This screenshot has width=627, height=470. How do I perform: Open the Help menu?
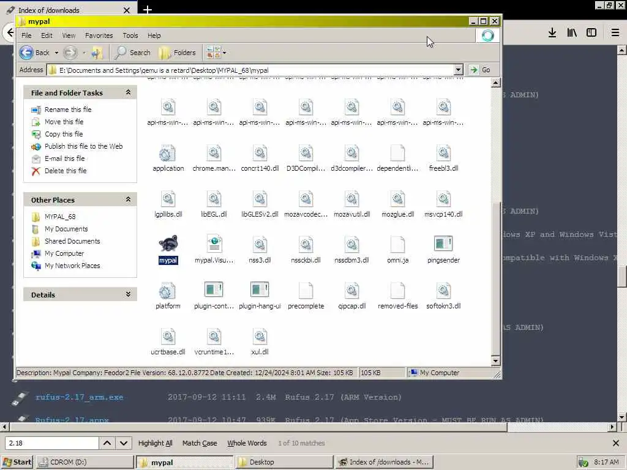click(154, 35)
